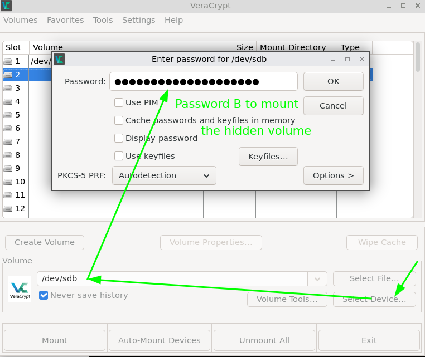Enable Cache passwords and keyfiles in memory

click(x=119, y=120)
